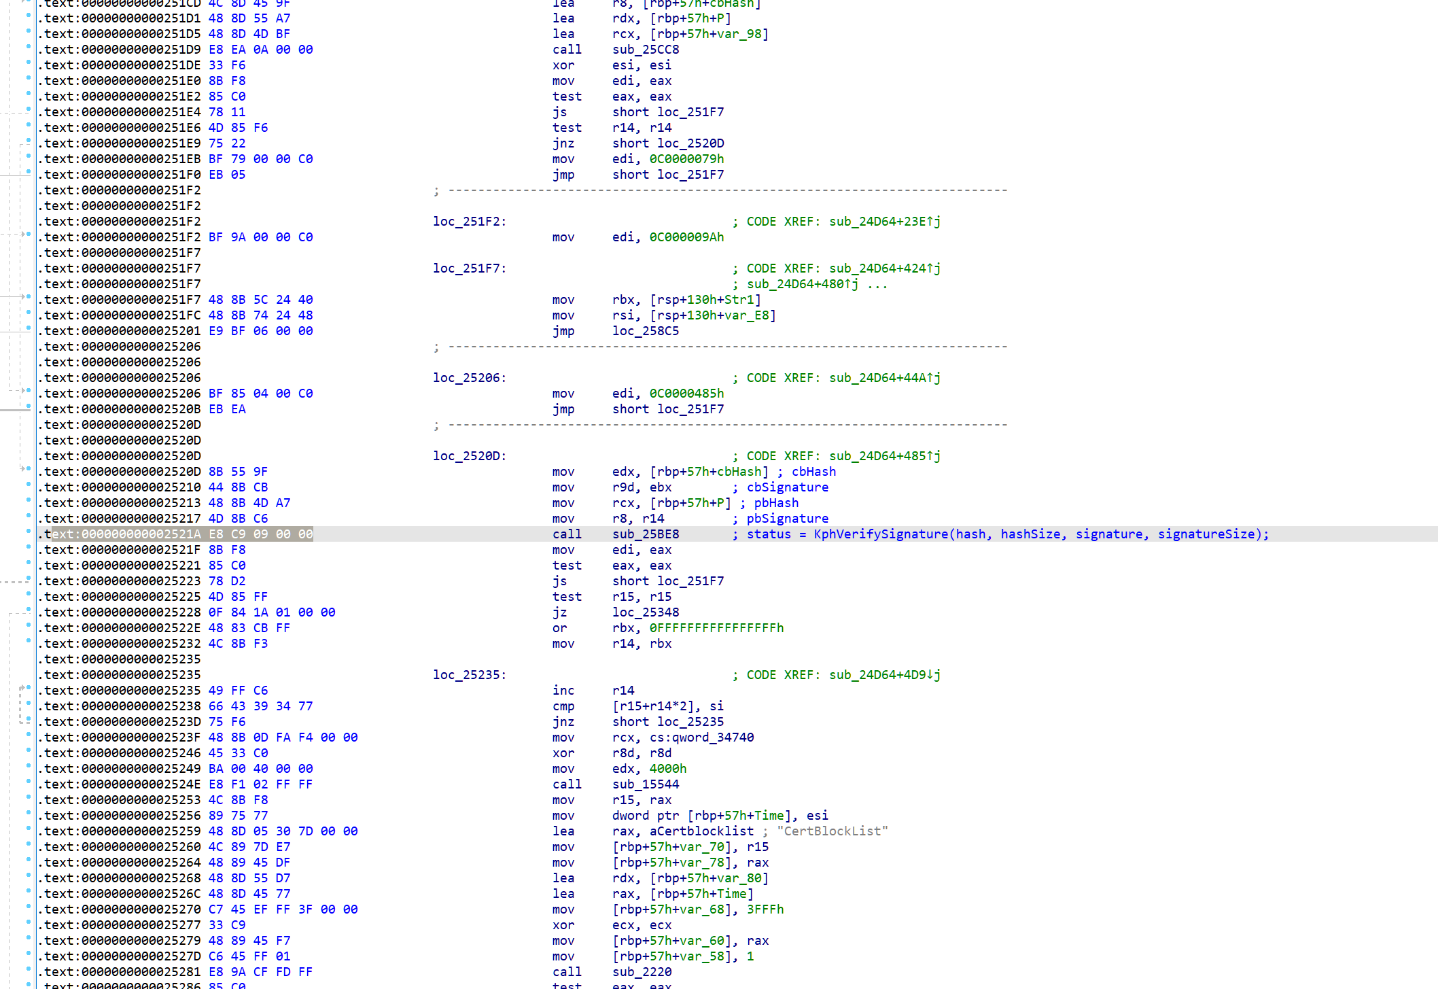The image size is (1438, 989).
Task: Select the 0C0000485h immediate value
Action: click(x=686, y=394)
